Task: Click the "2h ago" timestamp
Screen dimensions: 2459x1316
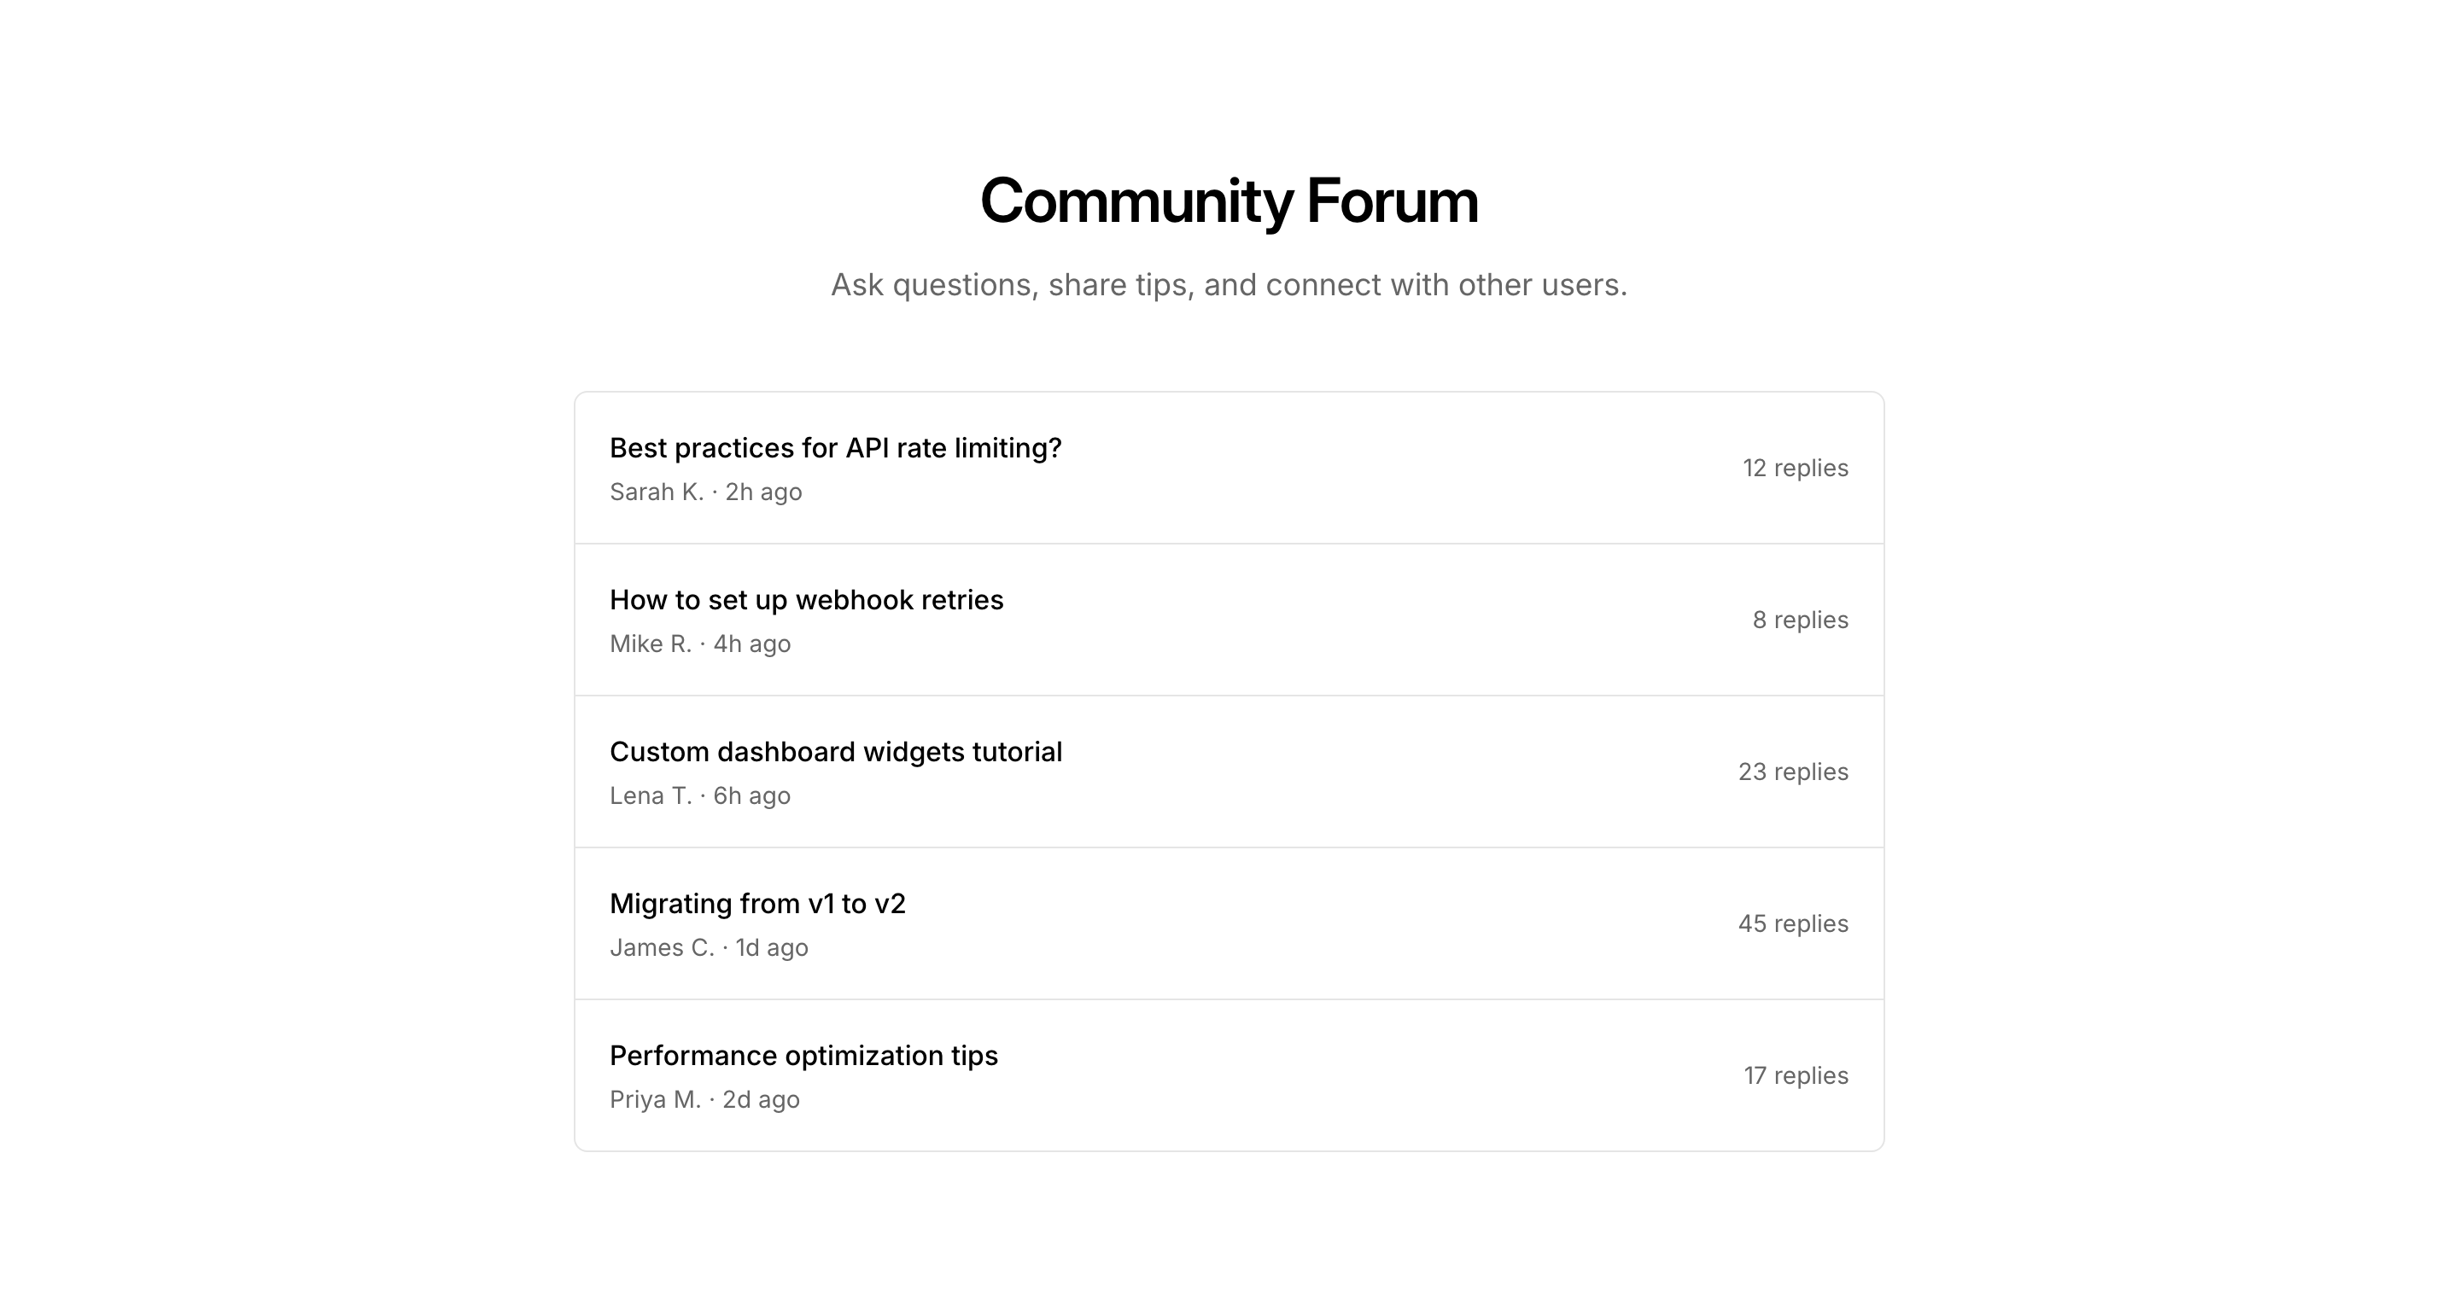Action: [763, 492]
